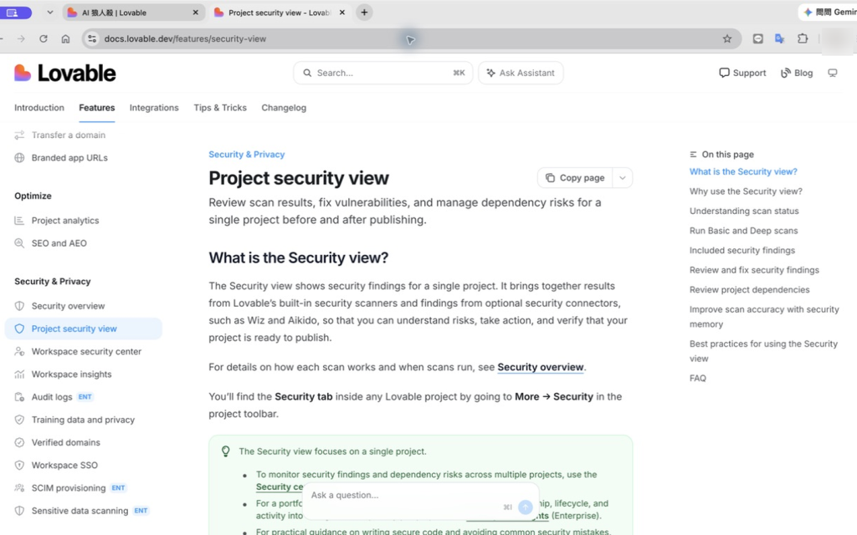
Task: Open Workspace insights sidebar item
Action: click(x=84, y=374)
